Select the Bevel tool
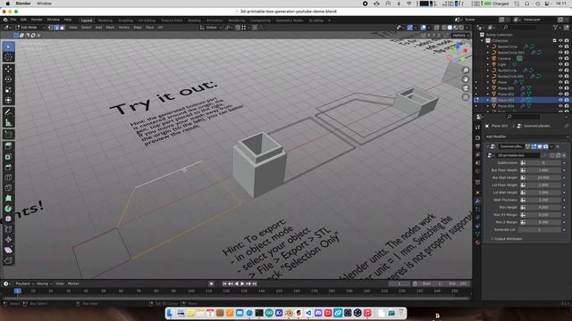This screenshot has width=572, height=321. pos(8,167)
